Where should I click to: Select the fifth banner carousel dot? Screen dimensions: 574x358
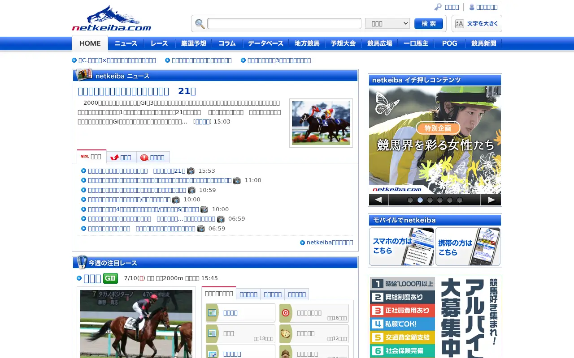(450, 200)
